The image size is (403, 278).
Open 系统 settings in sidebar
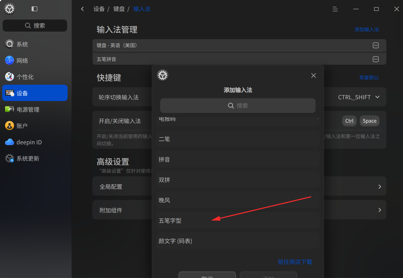click(x=35, y=44)
